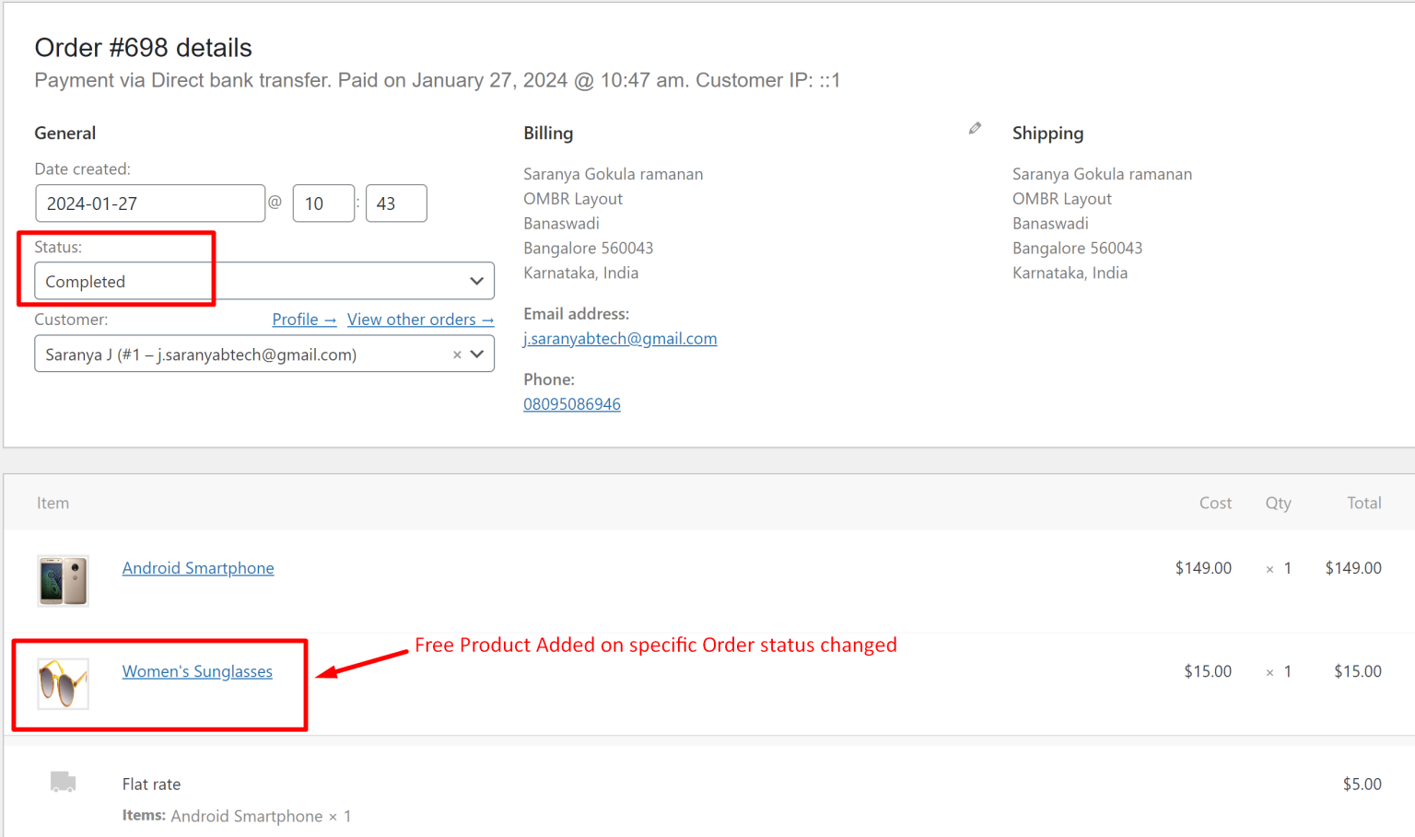Click the Item column header
The width and height of the screenshot is (1415, 837).
(x=53, y=503)
